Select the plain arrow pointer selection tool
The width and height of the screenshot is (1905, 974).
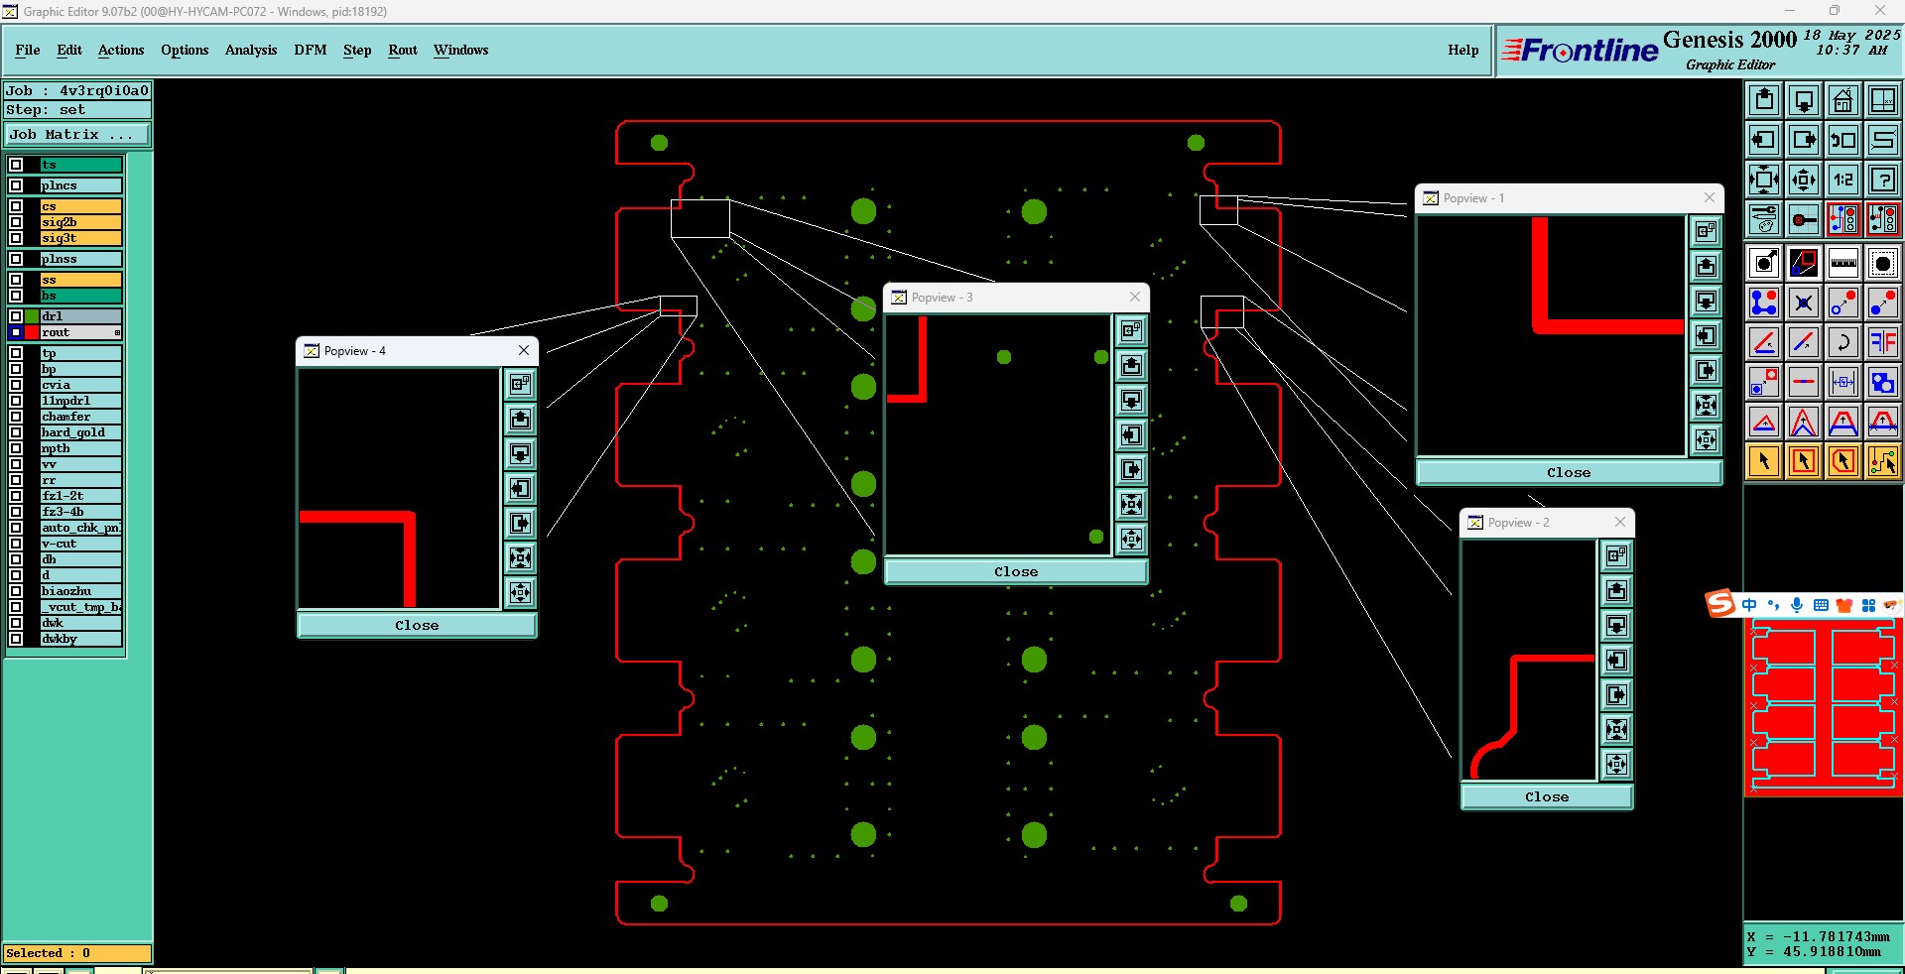(1764, 461)
